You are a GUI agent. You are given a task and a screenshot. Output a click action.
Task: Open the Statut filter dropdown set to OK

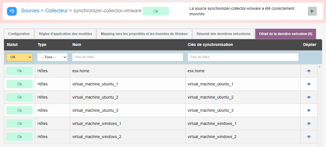point(19,57)
